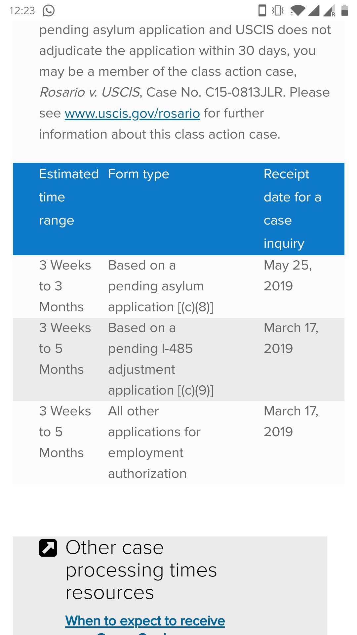
Task: Open the www.uscis.gov/rosario link
Action: [132, 113]
